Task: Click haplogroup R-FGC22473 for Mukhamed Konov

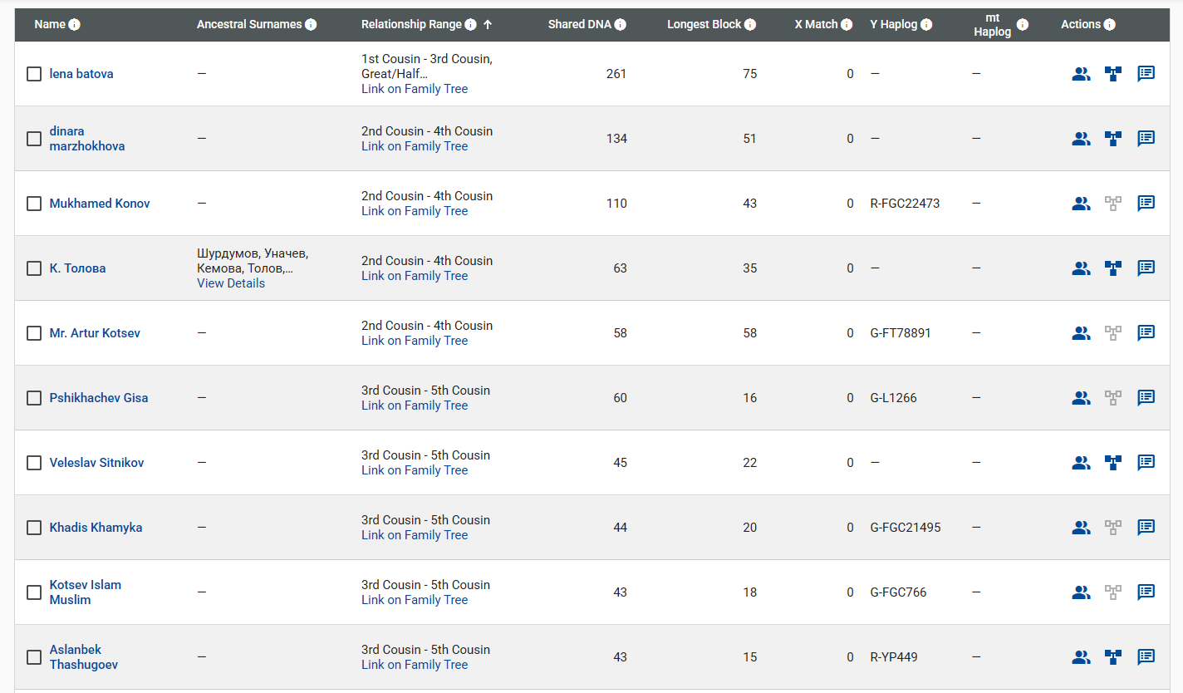Action: click(x=905, y=204)
